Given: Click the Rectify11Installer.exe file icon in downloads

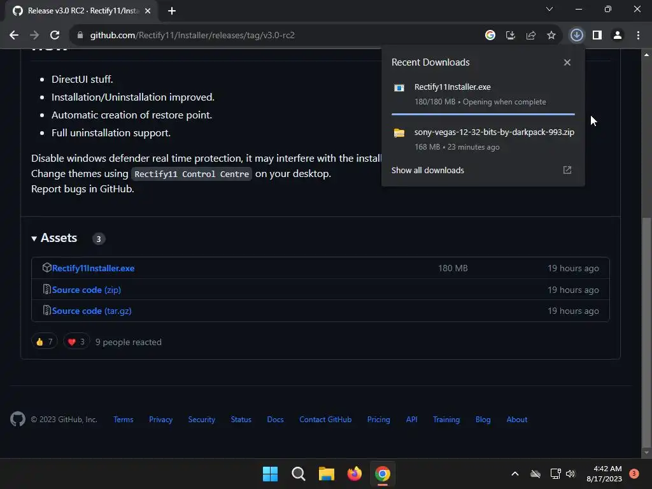Looking at the screenshot, I should point(399,88).
